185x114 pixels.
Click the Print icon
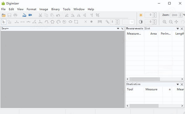[15, 15]
